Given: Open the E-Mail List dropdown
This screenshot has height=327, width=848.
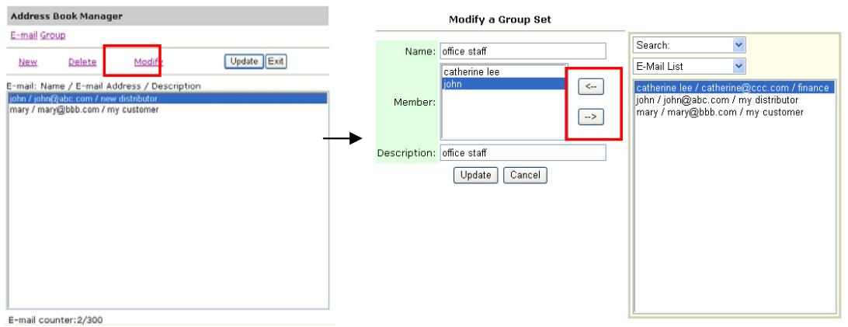Looking at the screenshot, I should (x=690, y=67).
